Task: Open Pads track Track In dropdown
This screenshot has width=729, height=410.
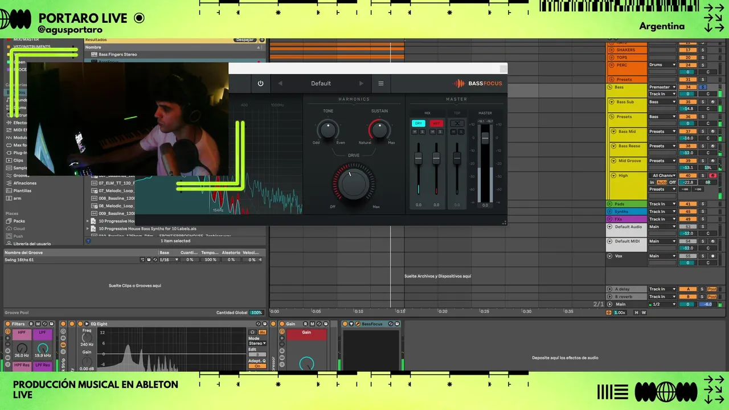Action: (x=662, y=204)
